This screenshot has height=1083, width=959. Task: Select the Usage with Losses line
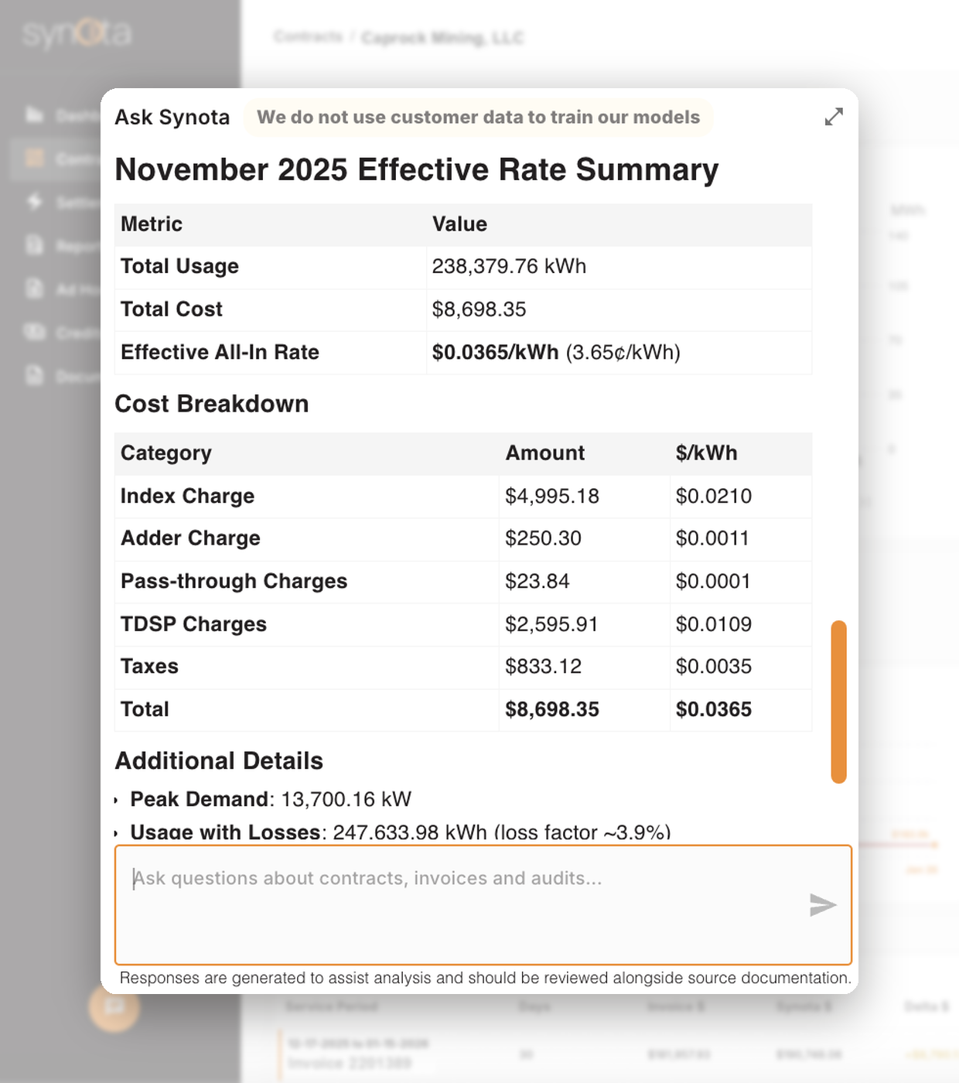point(401,832)
